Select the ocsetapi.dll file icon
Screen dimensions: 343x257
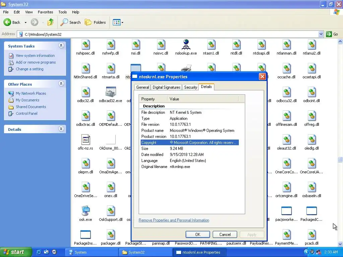pyautogui.click(x=312, y=68)
